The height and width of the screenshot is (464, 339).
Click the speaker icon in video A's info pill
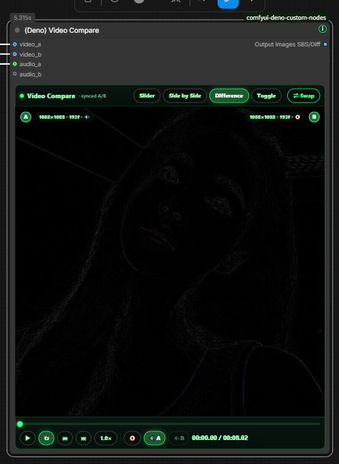[x=87, y=117]
